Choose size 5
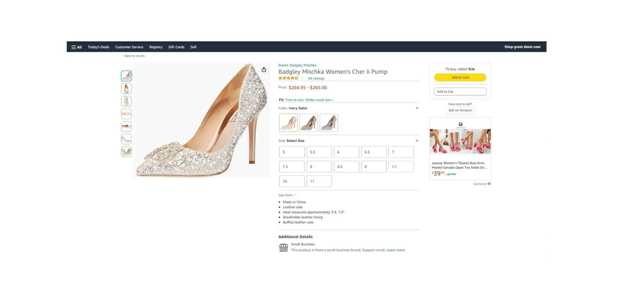This screenshot has height=306, width=635. click(x=292, y=152)
